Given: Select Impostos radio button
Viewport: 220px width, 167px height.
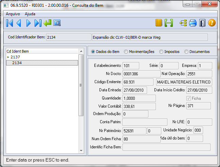Looking at the screenshot, I should click(161, 52).
